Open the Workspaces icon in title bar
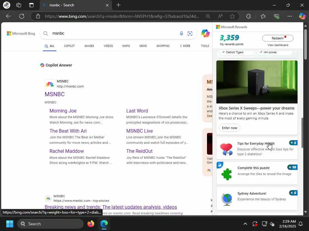The width and height of the screenshot is (309, 231). 19,5
